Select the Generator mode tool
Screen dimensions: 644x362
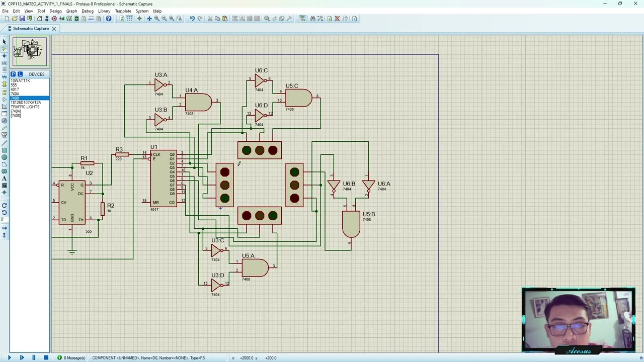click(5, 120)
